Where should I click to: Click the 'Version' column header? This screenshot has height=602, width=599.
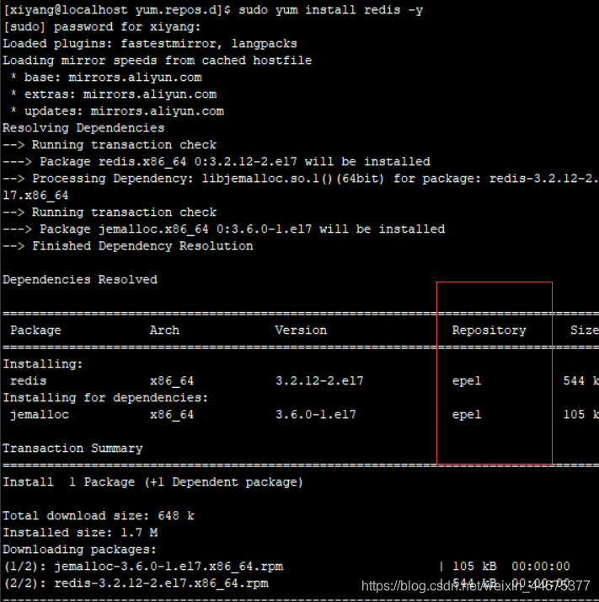click(x=301, y=331)
